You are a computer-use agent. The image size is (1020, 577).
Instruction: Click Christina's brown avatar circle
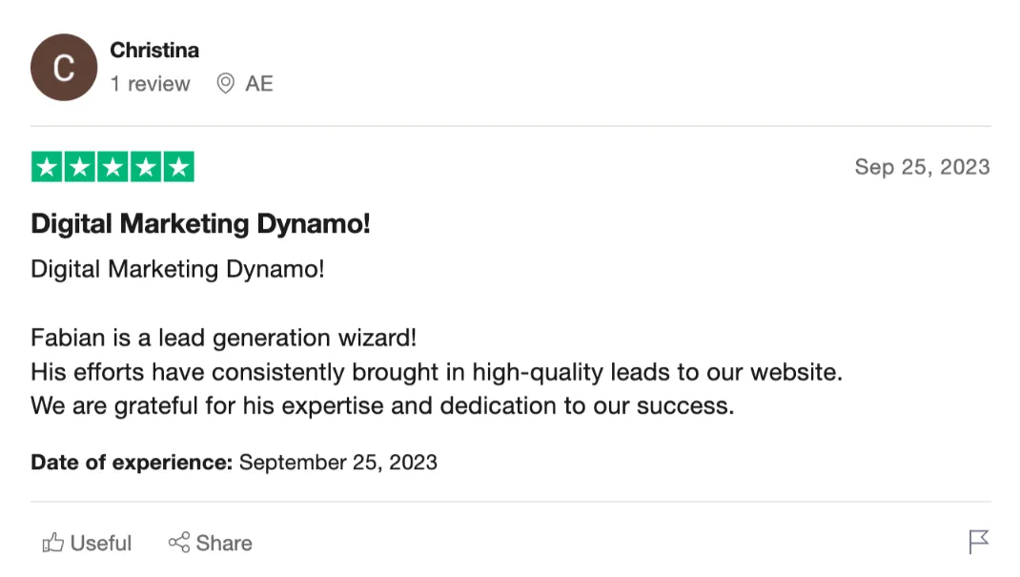pos(64,68)
